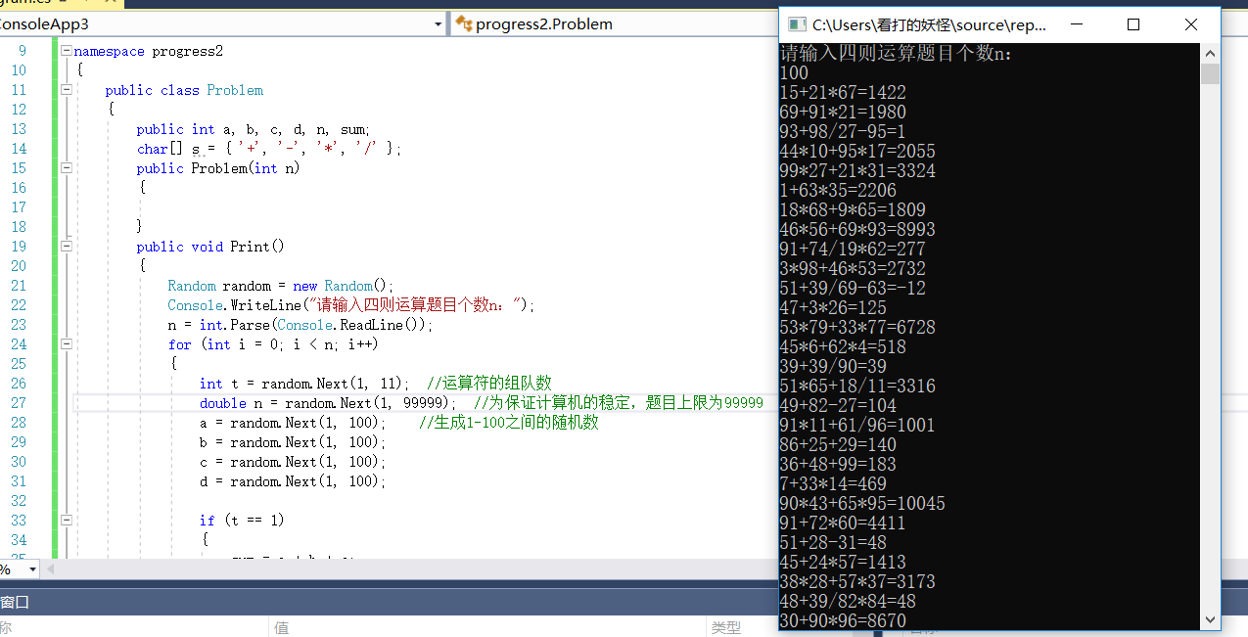
Task: Maximize the console window
Action: coord(1133,24)
